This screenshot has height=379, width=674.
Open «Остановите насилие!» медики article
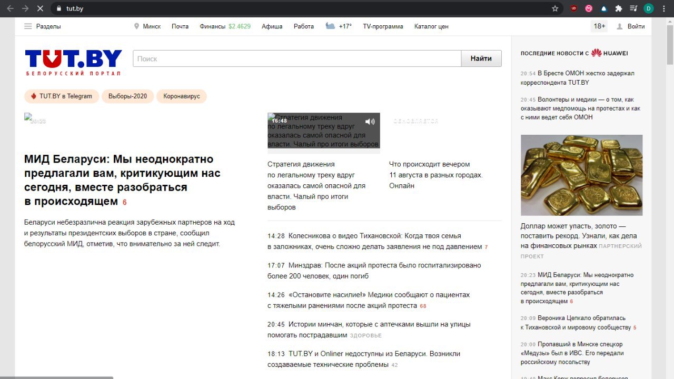[x=369, y=300]
